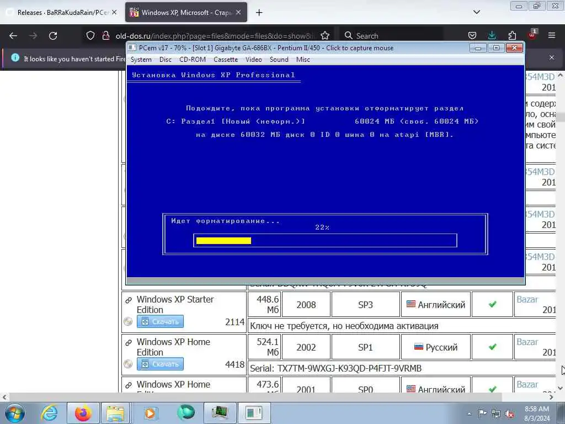Click the muted volume tray icon

pyautogui.click(x=509, y=414)
